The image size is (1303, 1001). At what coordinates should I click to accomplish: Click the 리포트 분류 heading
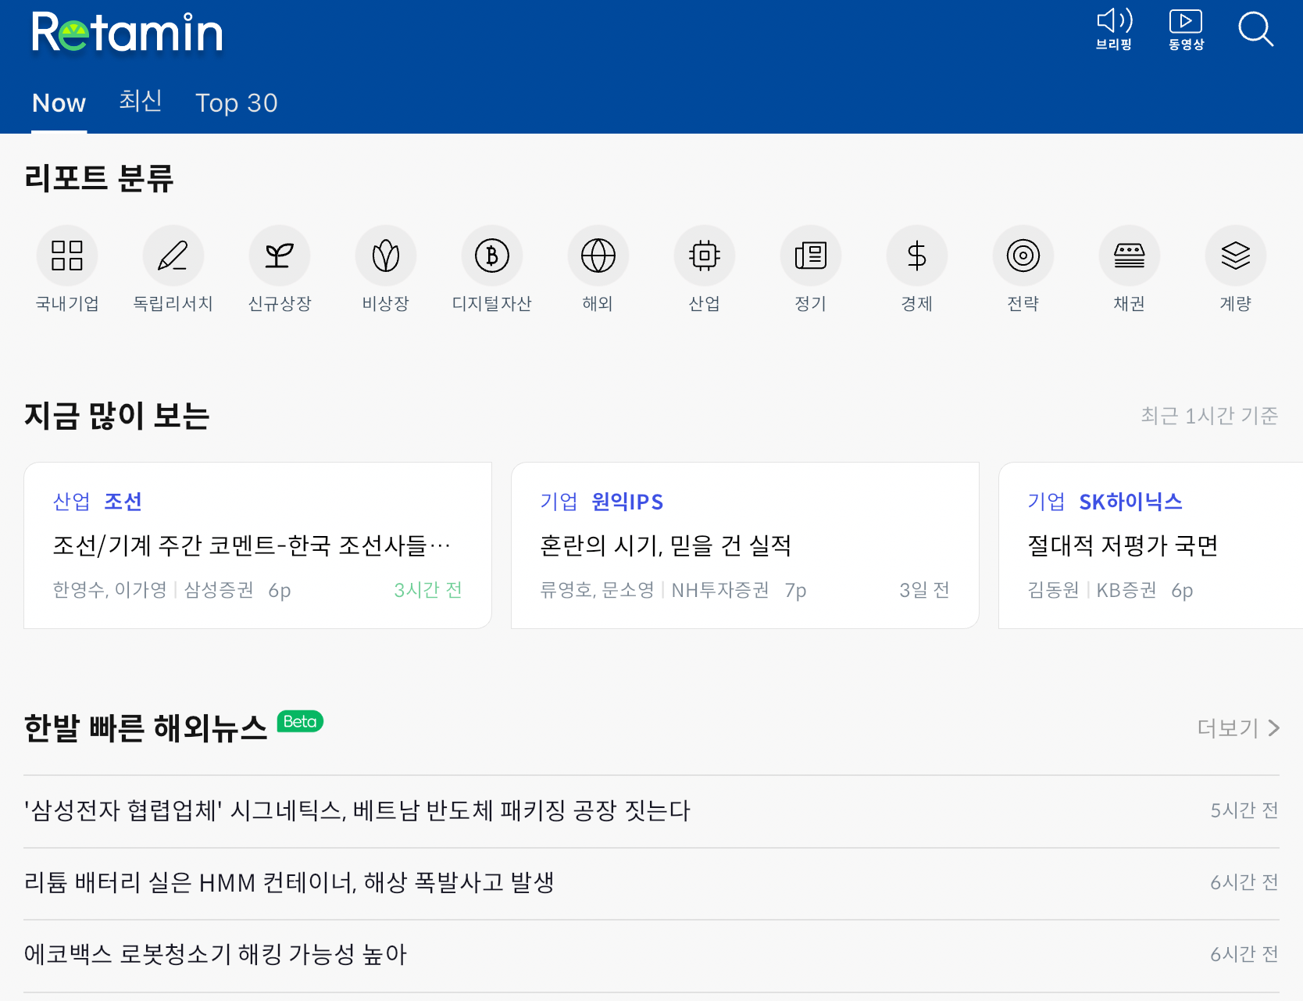click(x=98, y=178)
